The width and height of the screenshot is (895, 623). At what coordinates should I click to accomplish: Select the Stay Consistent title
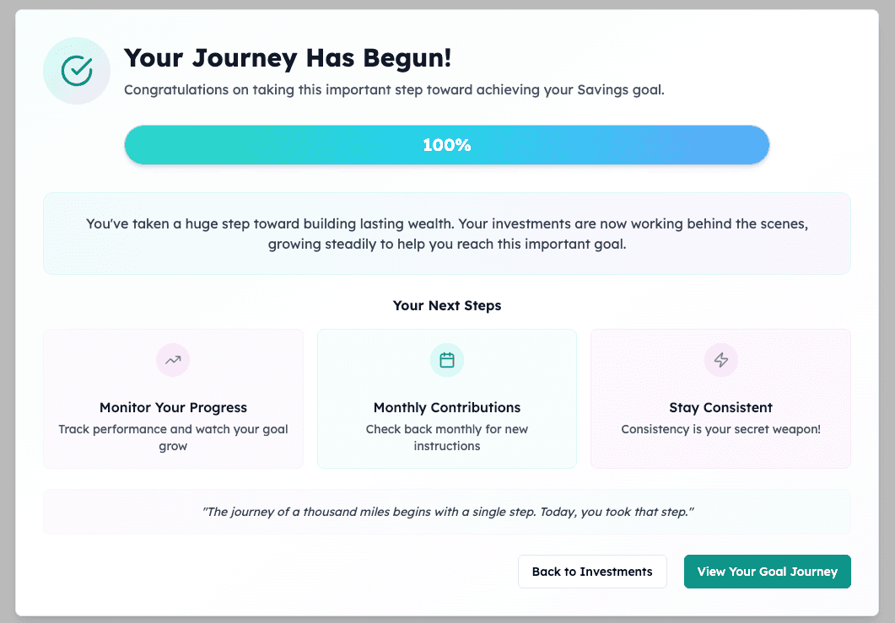[x=720, y=407]
